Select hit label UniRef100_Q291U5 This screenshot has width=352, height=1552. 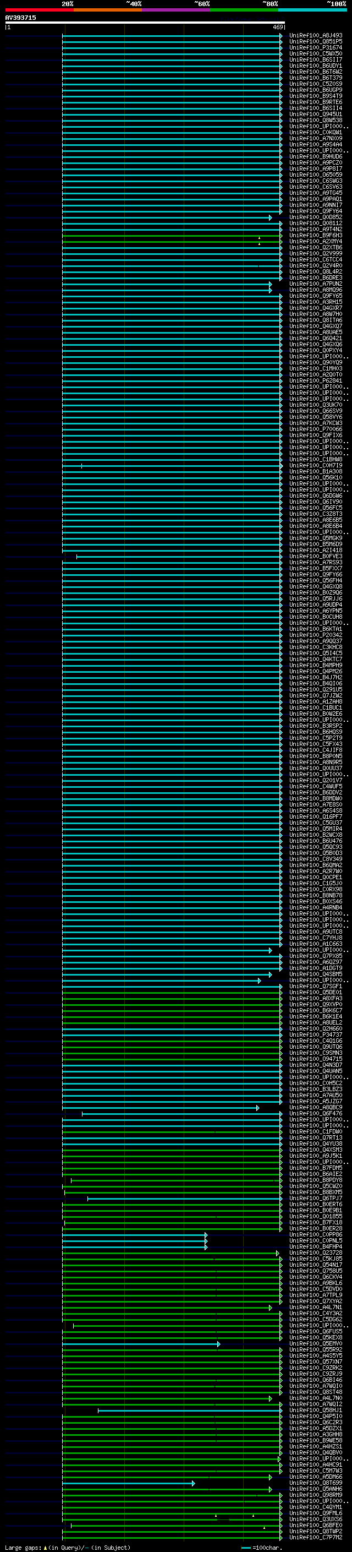click(316, 690)
